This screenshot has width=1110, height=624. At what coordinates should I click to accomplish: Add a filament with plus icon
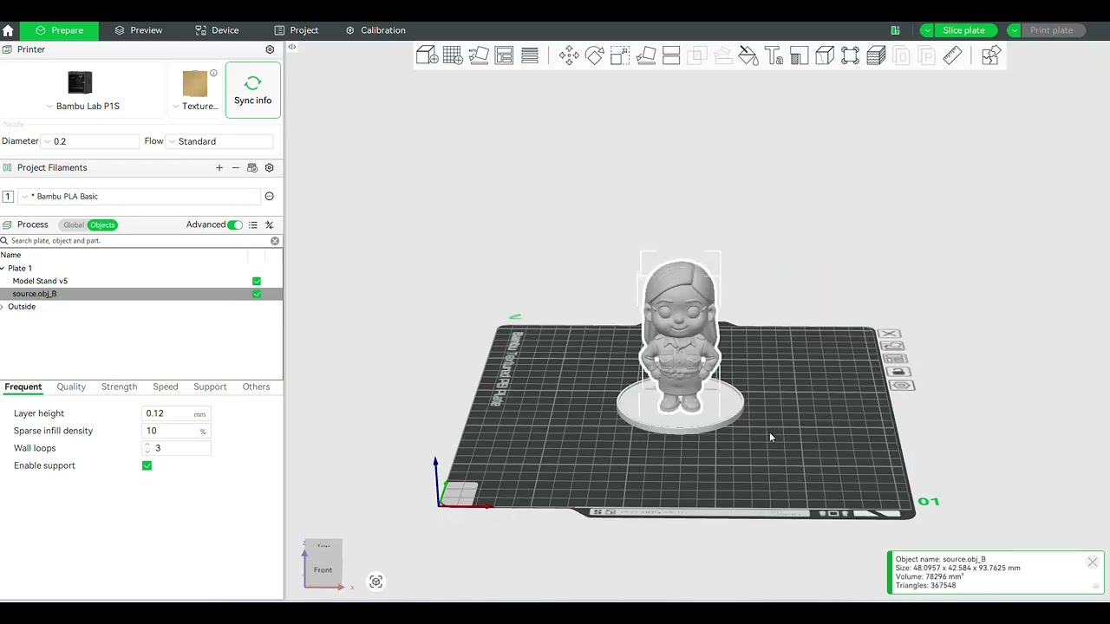pos(219,167)
